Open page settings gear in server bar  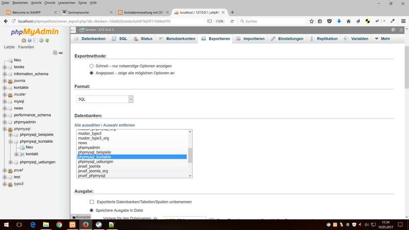[393, 30]
